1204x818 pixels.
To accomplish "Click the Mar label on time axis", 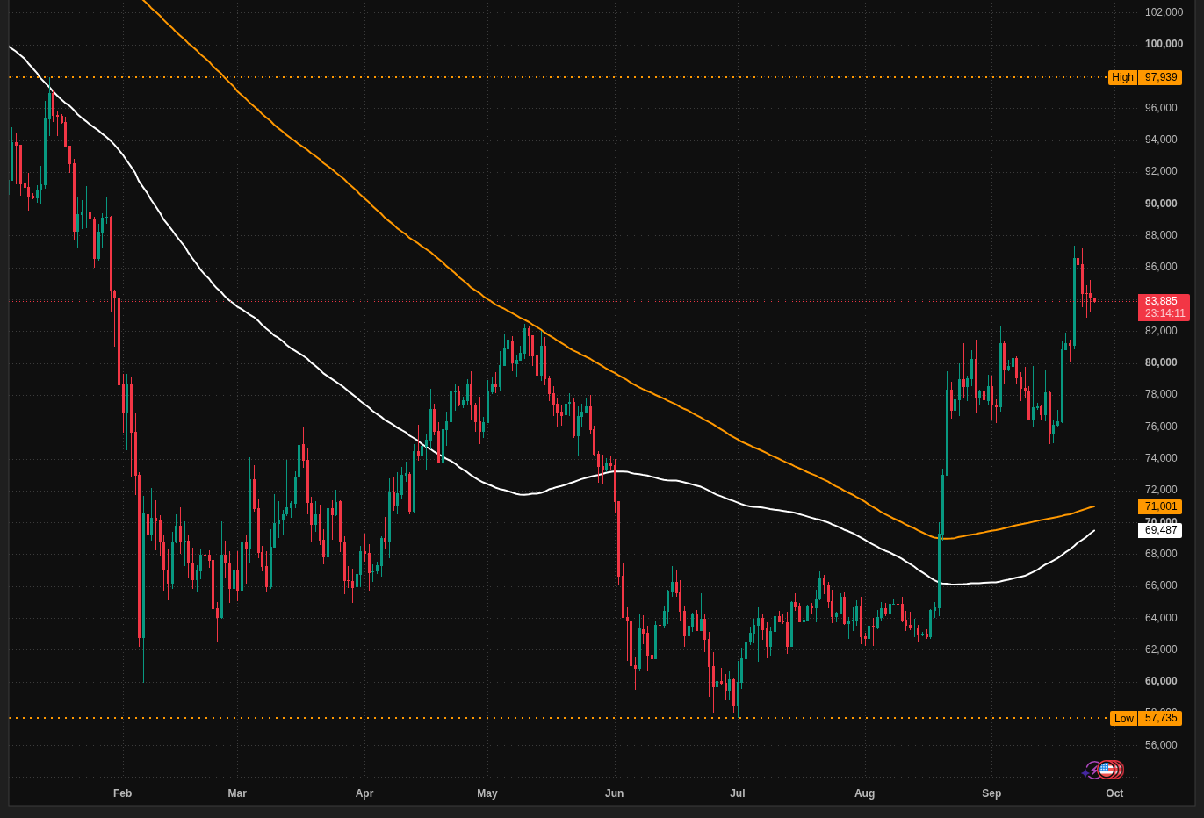I will click(237, 793).
